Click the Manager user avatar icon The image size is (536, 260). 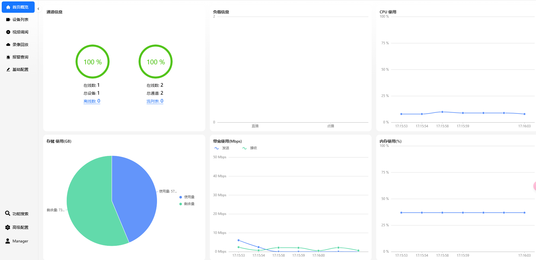pyautogui.click(x=8, y=241)
